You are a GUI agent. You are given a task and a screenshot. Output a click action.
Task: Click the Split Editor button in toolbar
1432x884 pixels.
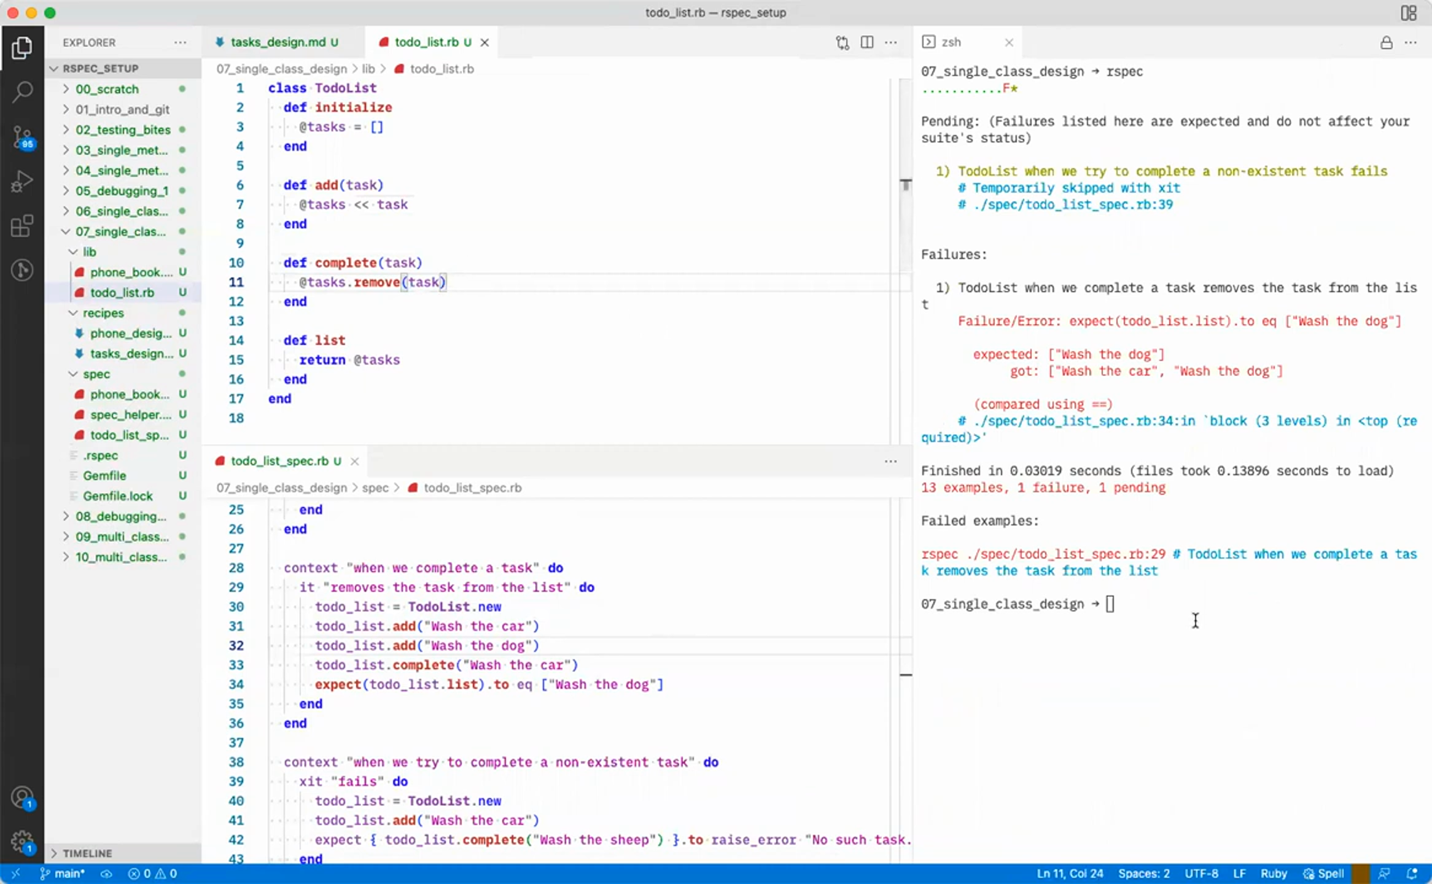[x=866, y=42]
